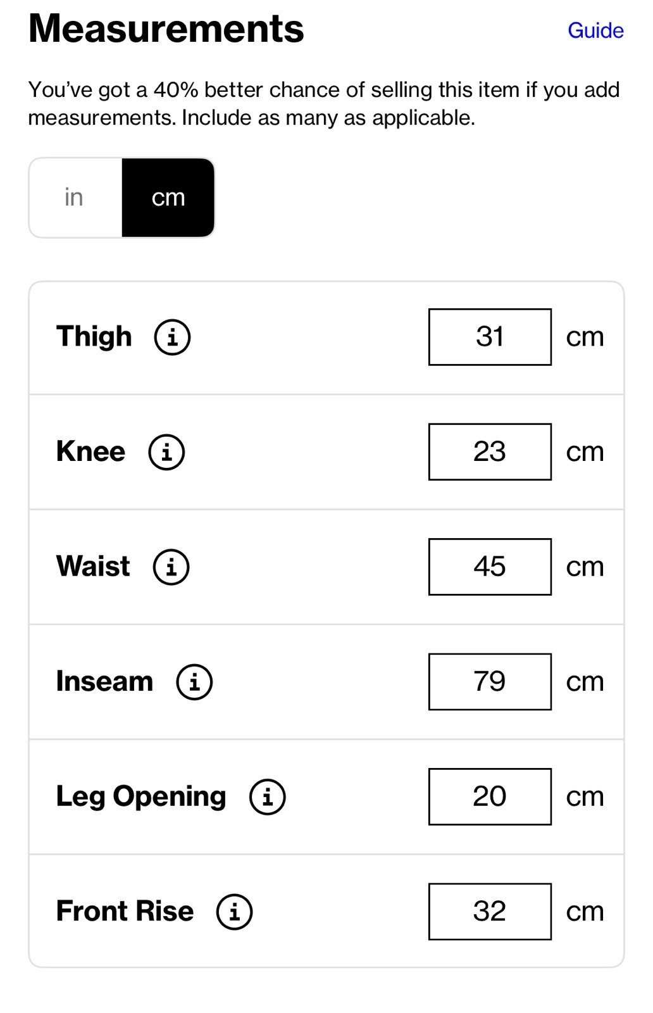Select the Knee input box
653x1013 pixels.
click(x=490, y=452)
